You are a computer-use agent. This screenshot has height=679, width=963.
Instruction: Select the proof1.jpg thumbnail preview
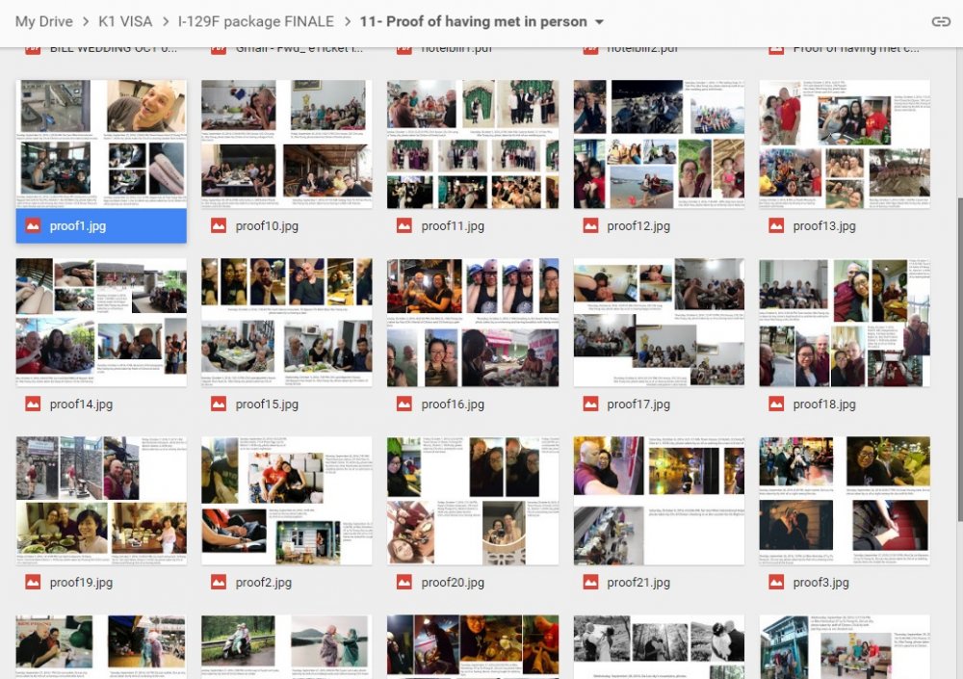101,144
